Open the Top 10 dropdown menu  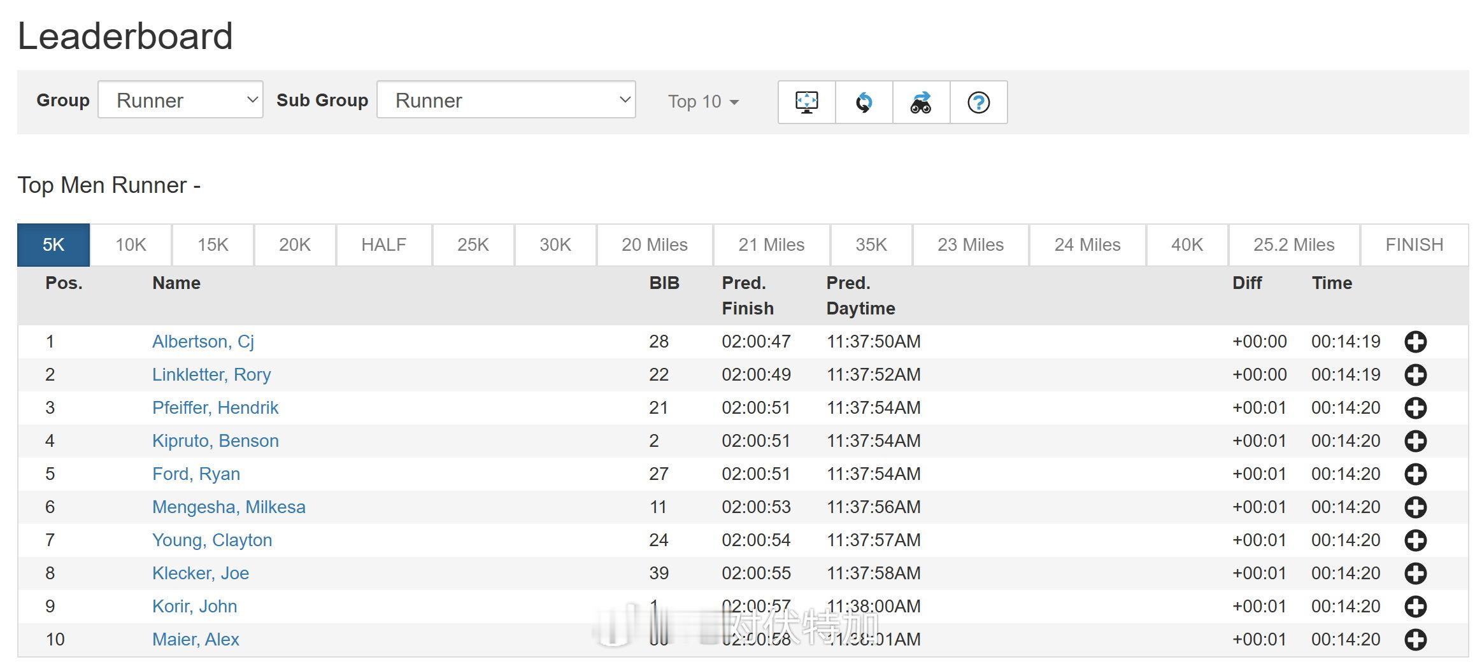pyautogui.click(x=703, y=102)
